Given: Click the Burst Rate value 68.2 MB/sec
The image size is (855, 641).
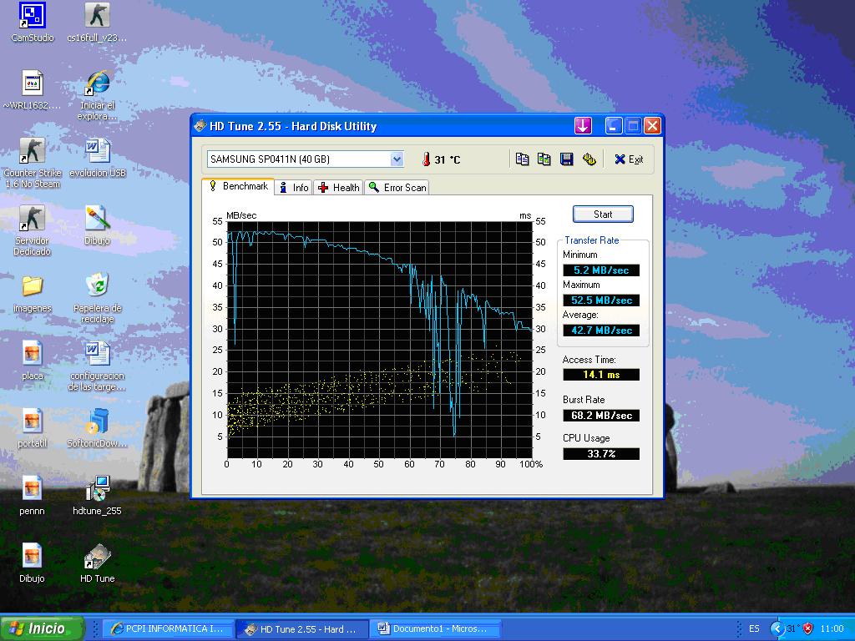Looking at the screenshot, I should pos(601,416).
